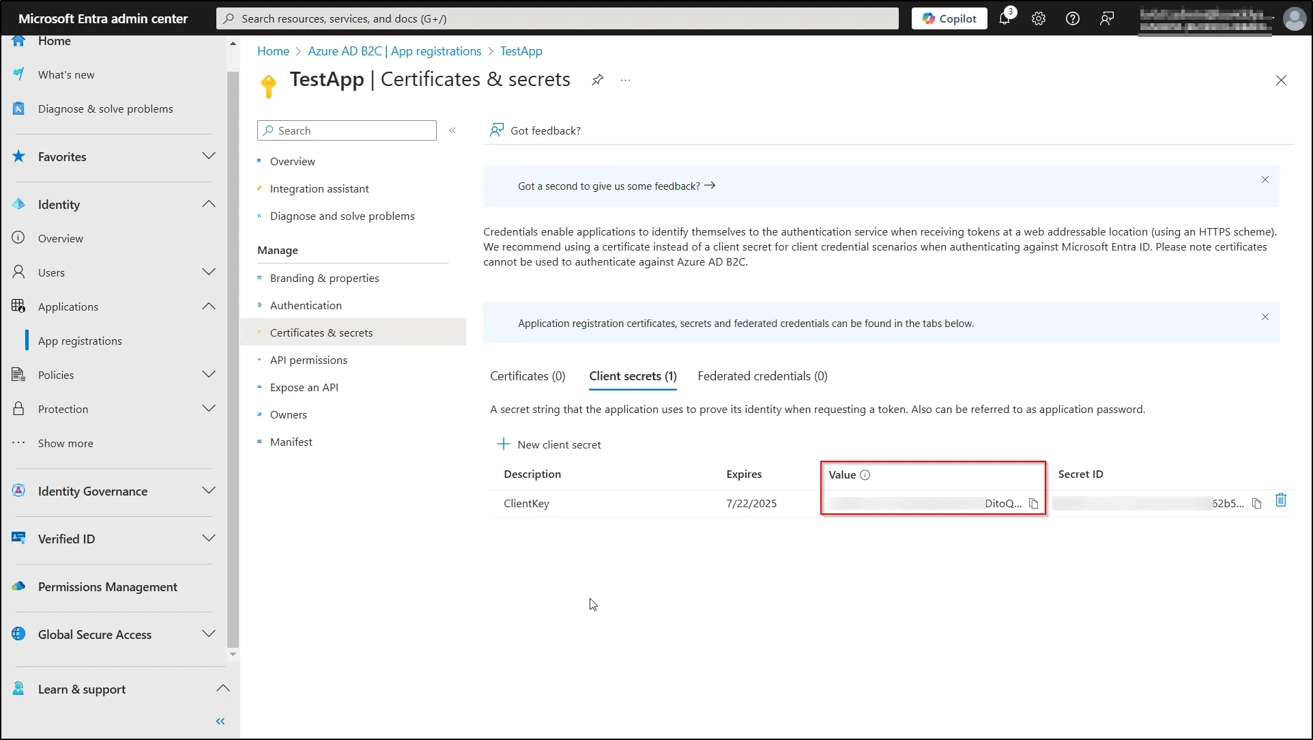View the Value column info tooltip
1313x740 pixels.
click(865, 475)
